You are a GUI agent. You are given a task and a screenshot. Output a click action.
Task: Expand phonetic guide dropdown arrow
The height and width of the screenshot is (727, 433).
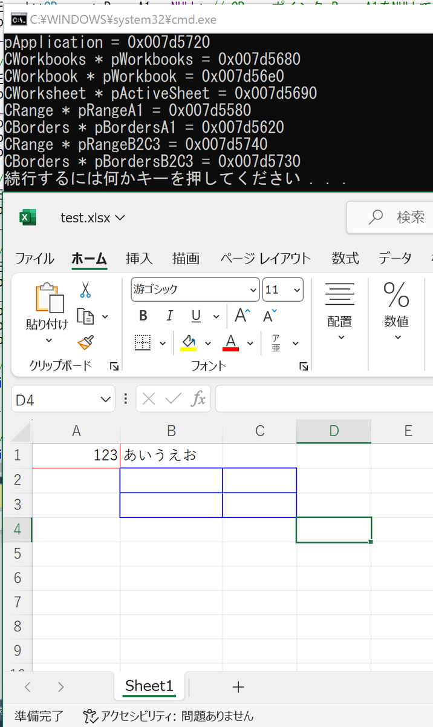(x=295, y=344)
